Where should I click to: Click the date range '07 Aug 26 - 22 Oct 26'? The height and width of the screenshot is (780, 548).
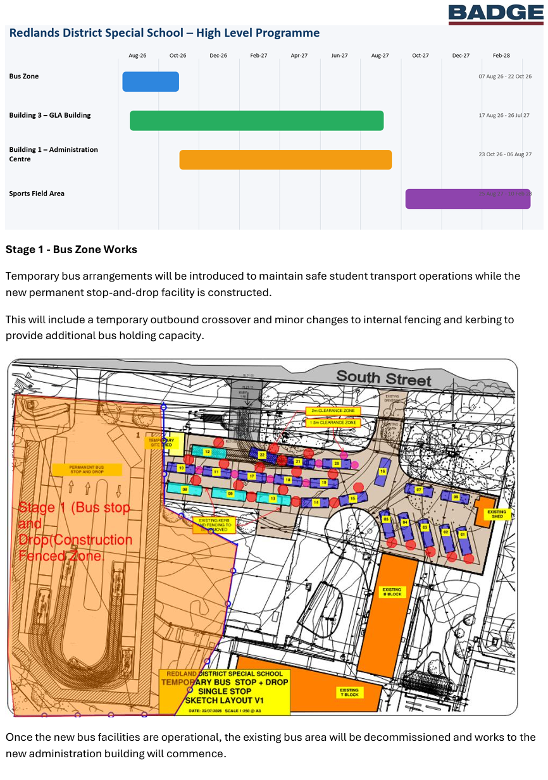coord(505,77)
